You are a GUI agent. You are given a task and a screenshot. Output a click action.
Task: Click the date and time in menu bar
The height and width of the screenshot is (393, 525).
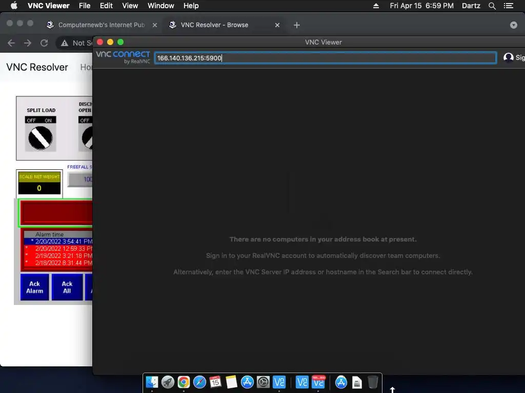[x=421, y=6]
